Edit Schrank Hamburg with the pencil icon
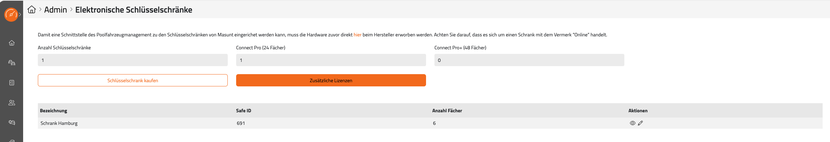Viewport: 830px width, 142px height. tap(640, 123)
